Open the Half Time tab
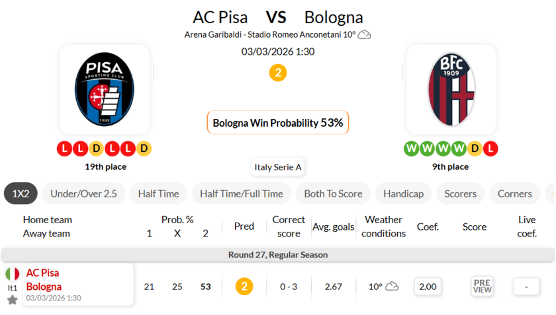Image resolution: width=556 pixels, height=315 pixels. pyautogui.click(x=158, y=193)
